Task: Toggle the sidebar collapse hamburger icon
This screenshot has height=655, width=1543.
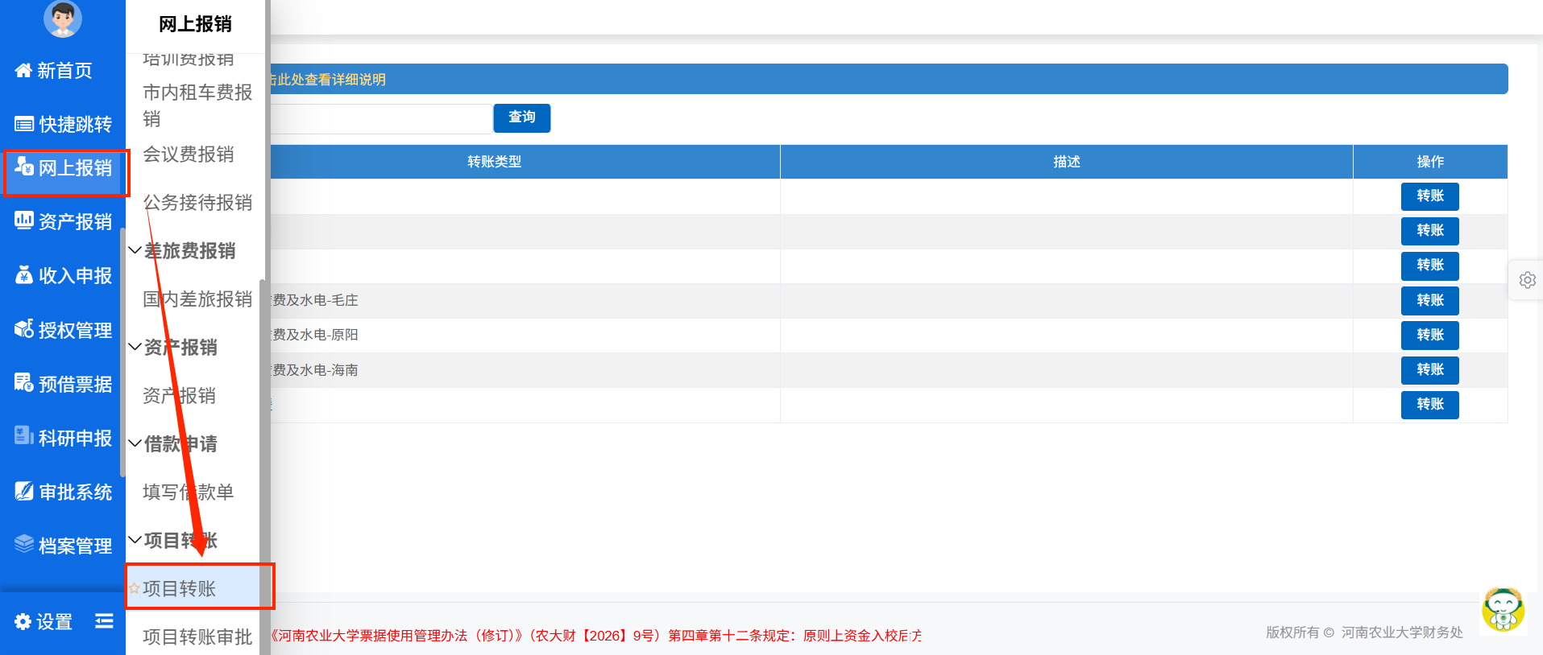Action: (104, 621)
